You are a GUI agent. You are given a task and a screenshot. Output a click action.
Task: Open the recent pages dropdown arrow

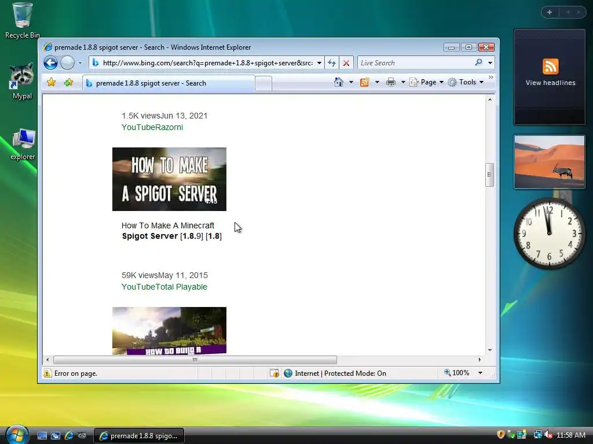[x=80, y=63]
